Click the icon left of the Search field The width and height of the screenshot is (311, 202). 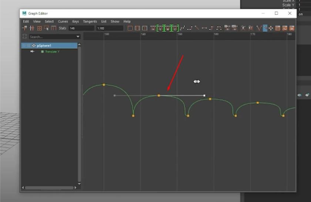(24, 37)
